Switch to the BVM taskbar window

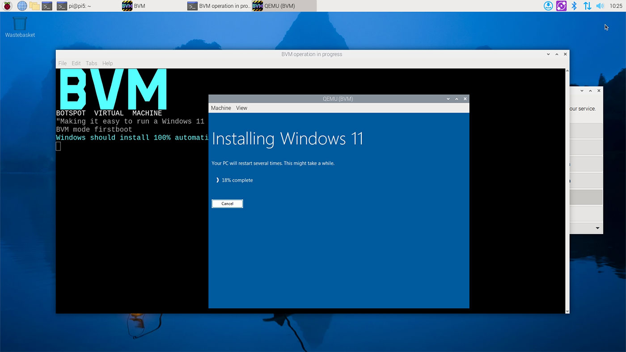tap(134, 6)
